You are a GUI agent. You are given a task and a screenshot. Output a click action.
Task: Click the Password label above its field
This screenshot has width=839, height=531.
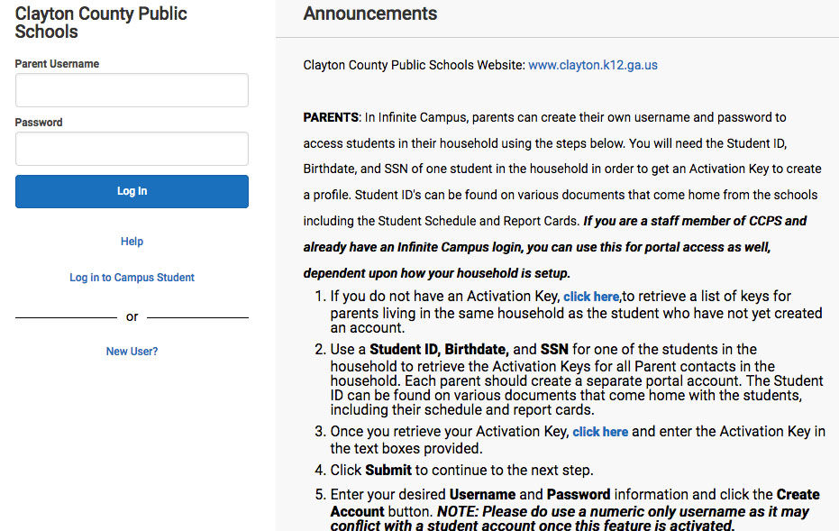tap(39, 123)
